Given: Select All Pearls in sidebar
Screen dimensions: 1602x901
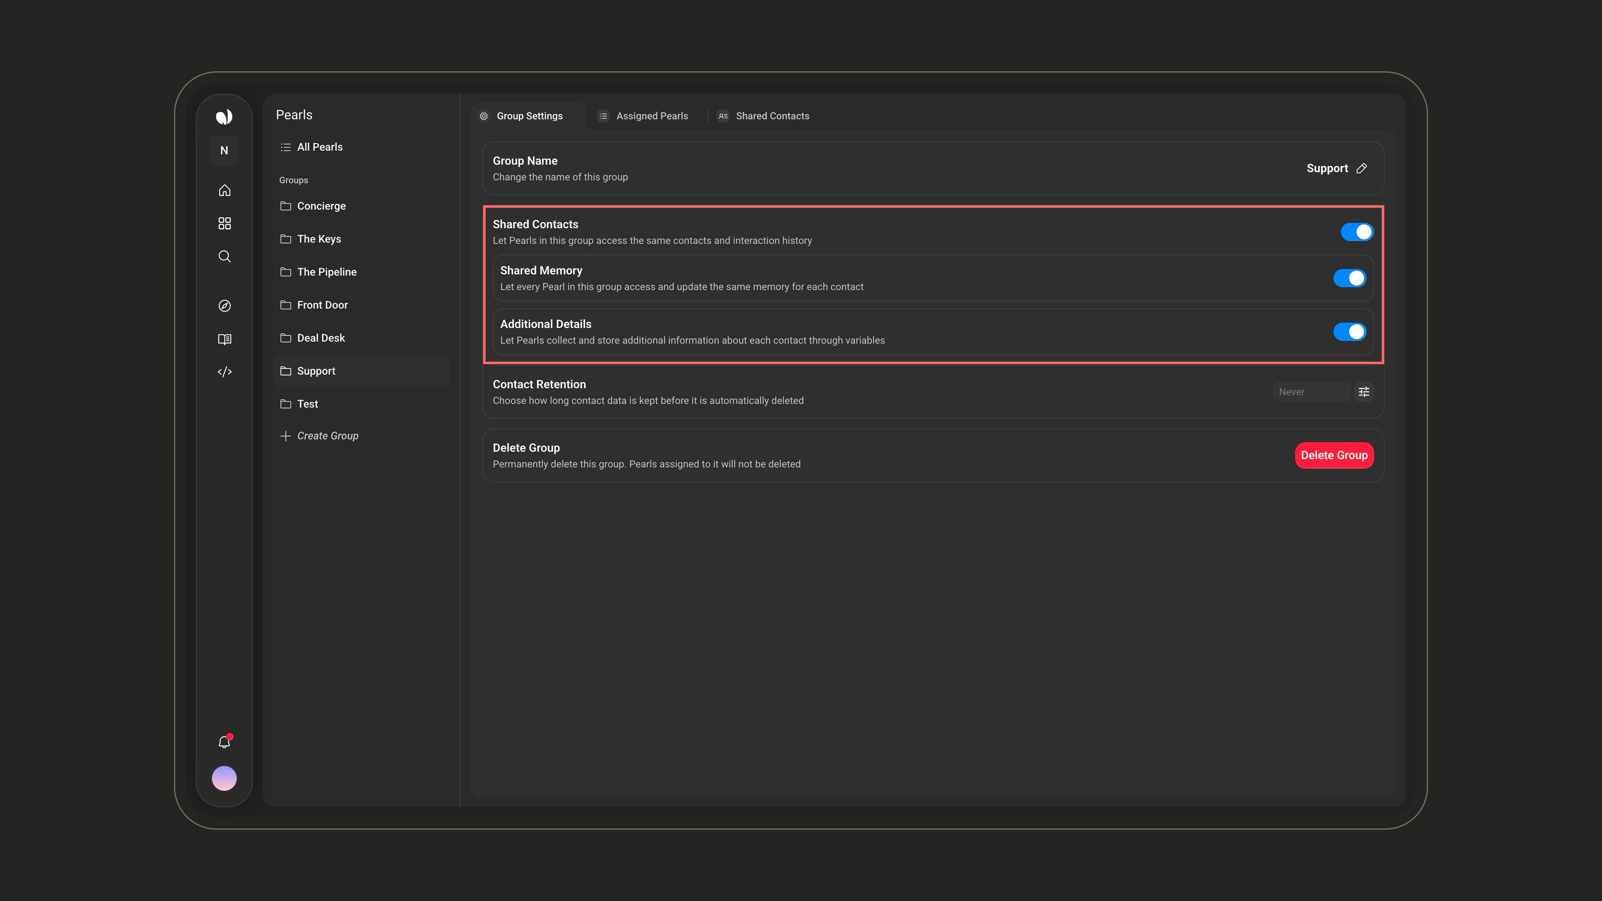Looking at the screenshot, I should click(361, 147).
